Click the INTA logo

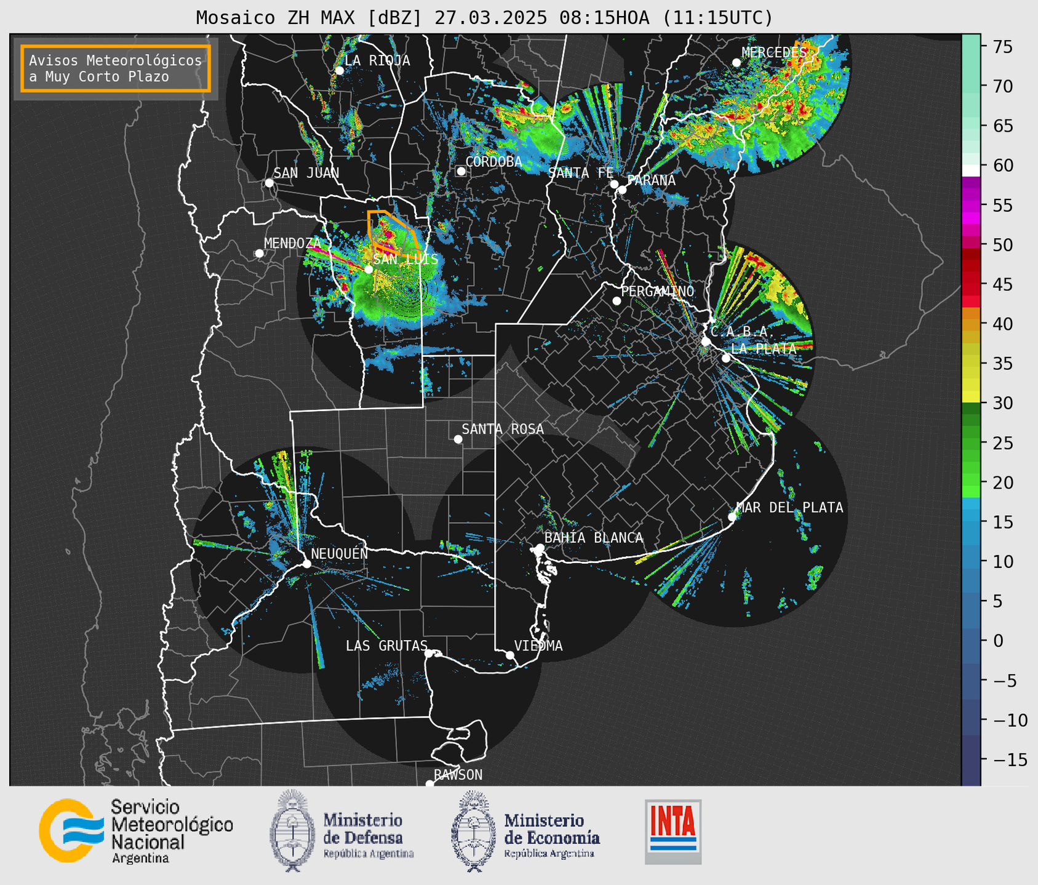tap(673, 831)
